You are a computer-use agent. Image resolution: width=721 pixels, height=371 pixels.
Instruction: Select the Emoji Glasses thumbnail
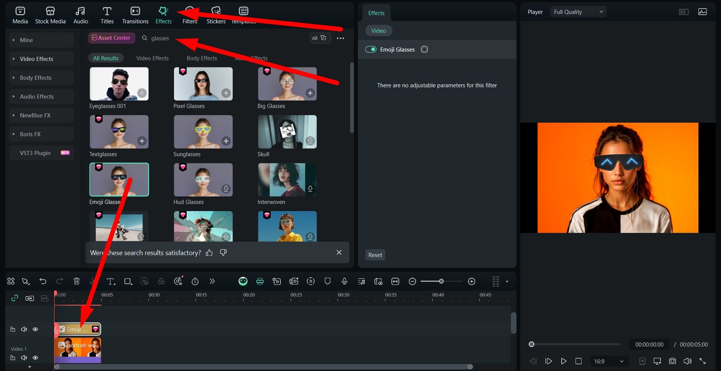click(119, 179)
